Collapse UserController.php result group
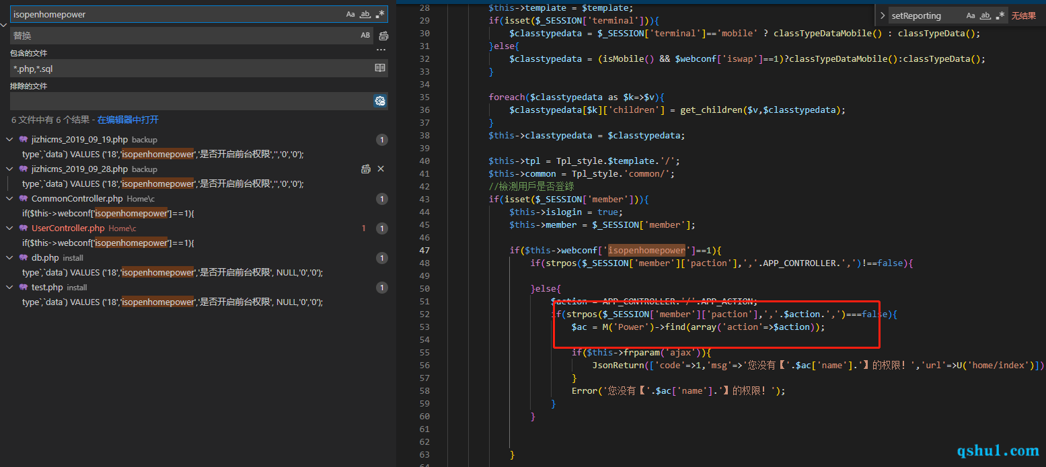1046x467 pixels. click(x=9, y=228)
